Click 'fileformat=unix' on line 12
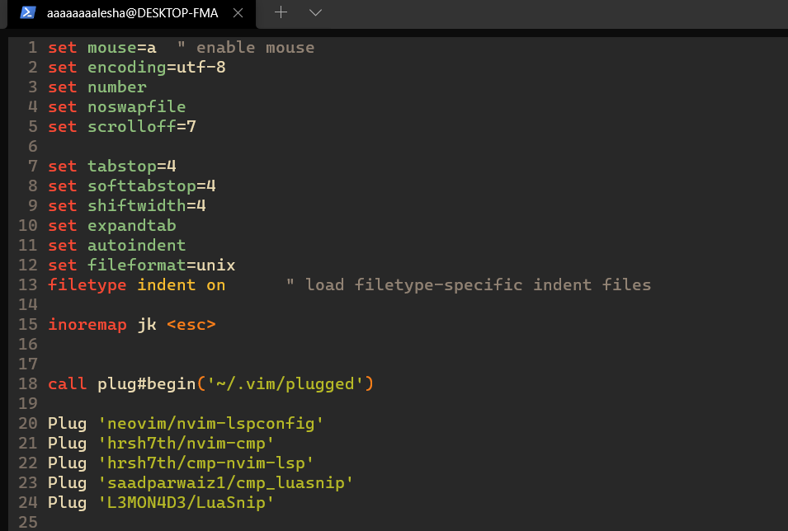The width and height of the screenshot is (788, 531). [162, 265]
